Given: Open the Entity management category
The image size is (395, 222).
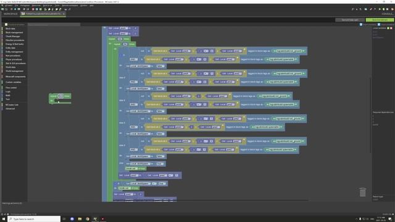Looking at the screenshot, I should (x=14, y=52).
